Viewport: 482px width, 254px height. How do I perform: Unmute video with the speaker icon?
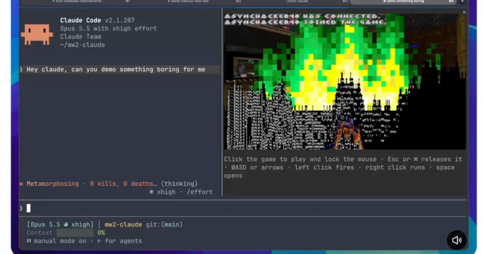pyautogui.click(x=457, y=240)
